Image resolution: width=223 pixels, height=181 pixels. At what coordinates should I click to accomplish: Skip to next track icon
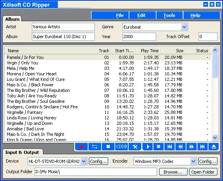tap(203, 147)
